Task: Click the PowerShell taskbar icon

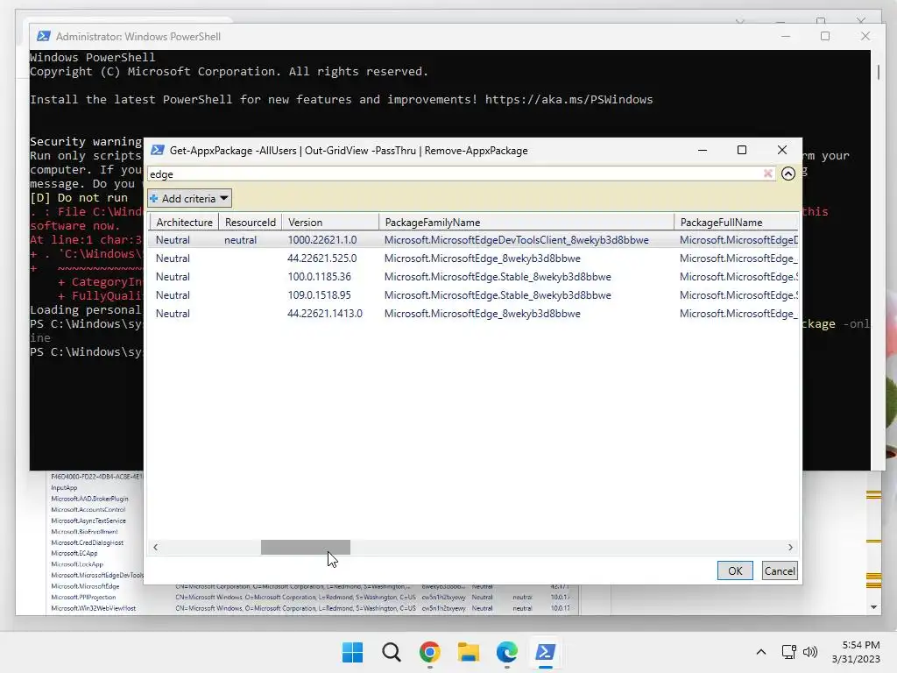Action: pyautogui.click(x=545, y=652)
